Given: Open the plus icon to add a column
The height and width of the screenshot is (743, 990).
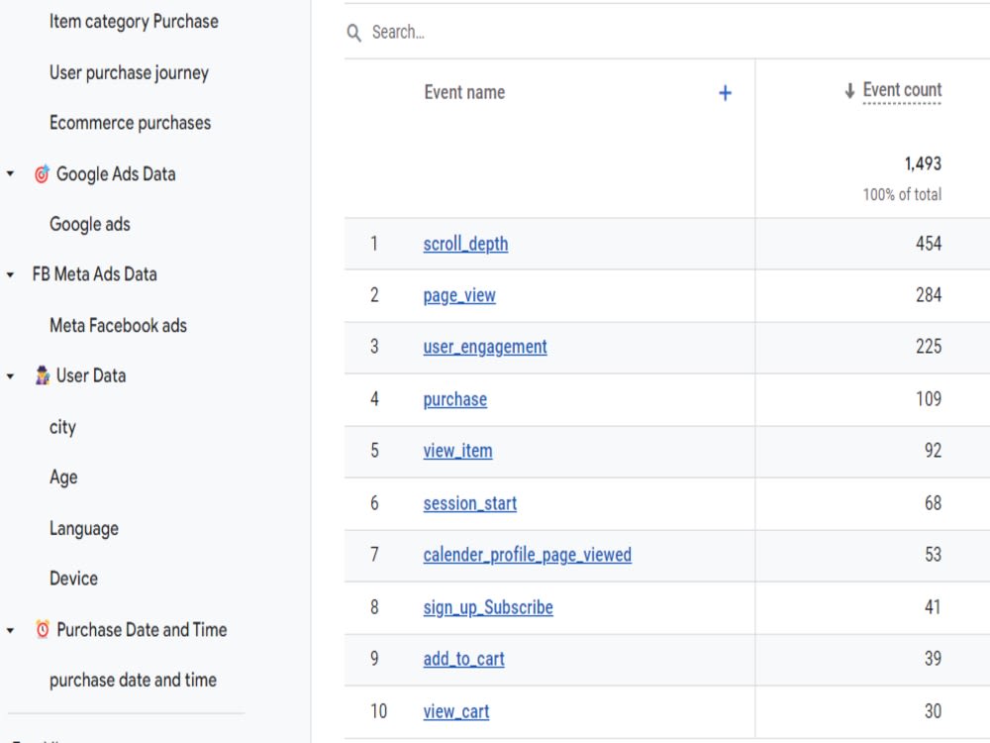Looking at the screenshot, I should 726,92.
